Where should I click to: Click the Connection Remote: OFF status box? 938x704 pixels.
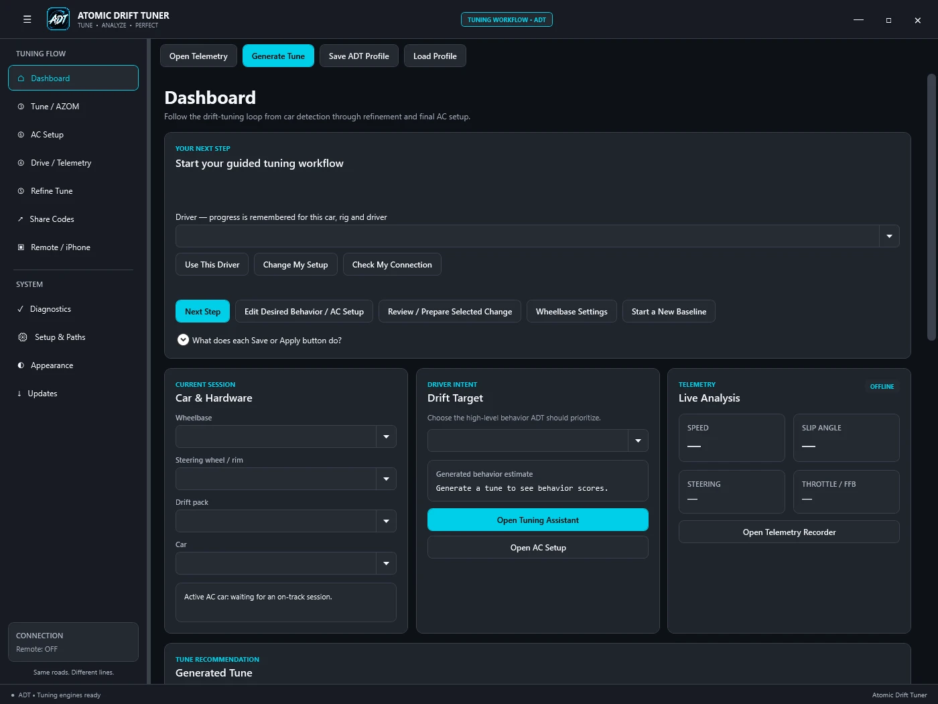(x=73, y=642)
